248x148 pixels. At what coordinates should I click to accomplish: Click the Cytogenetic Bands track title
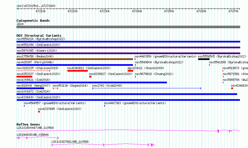(x=33, y=21)
